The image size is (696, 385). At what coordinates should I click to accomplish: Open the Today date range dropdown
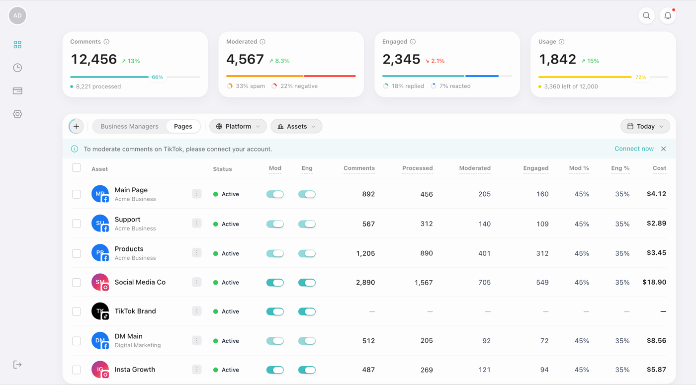(x=645, y=126)
